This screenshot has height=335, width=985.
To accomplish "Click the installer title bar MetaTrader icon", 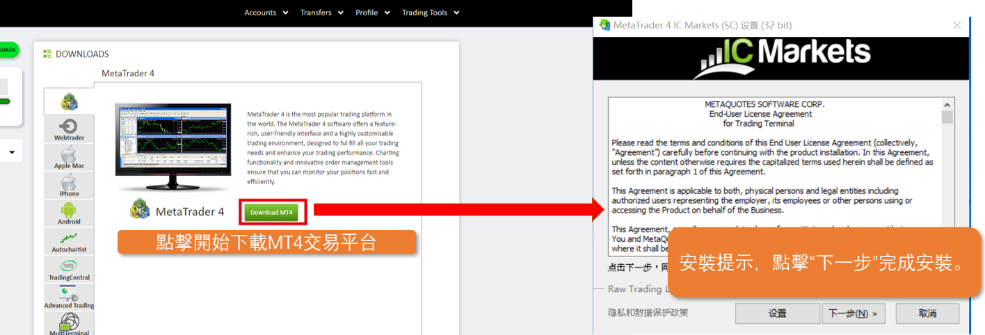I will point(604,25).
